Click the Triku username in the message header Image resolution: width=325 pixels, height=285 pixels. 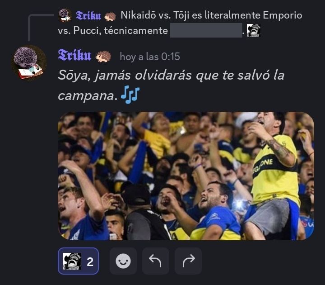[74, 56]
